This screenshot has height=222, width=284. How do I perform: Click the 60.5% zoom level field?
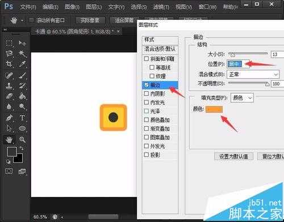(40, 216)
